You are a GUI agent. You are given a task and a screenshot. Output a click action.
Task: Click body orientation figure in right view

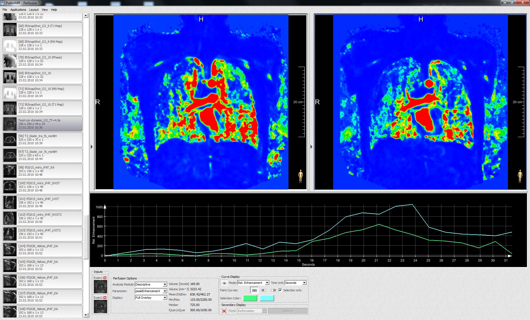click(x=520, y=176)
